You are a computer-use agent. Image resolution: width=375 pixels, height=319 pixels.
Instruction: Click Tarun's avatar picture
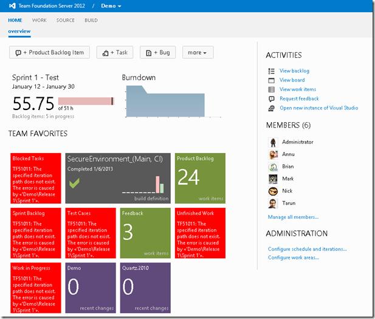(x=273, y=204)
